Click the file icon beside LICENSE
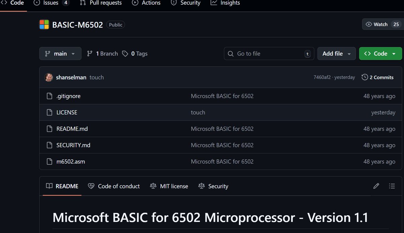404x233 pixels. [49, 112]
